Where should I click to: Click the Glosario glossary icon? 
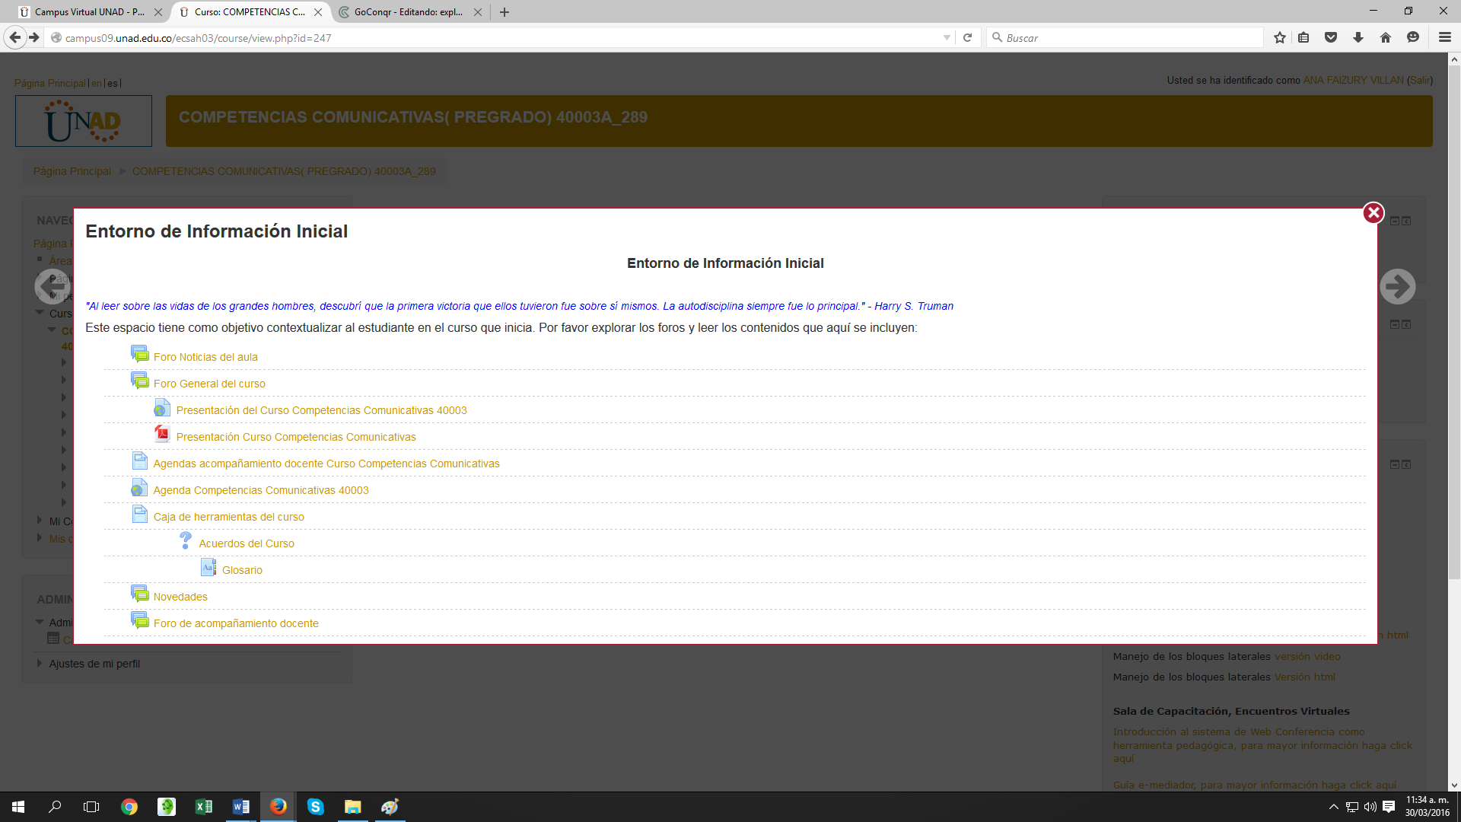point(208,568)
